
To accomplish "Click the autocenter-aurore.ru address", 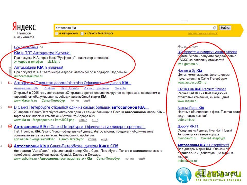I will click(x=28, y=76).
